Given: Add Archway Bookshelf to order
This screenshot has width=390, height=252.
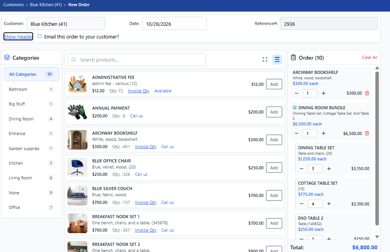Looking at the screenshot, I should pos(274,140).
